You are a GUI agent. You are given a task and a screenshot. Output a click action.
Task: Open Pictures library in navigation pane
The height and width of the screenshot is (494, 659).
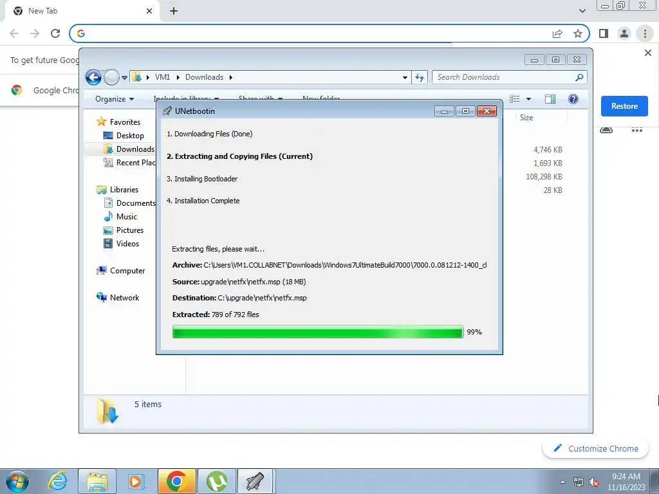coord(130,230)
